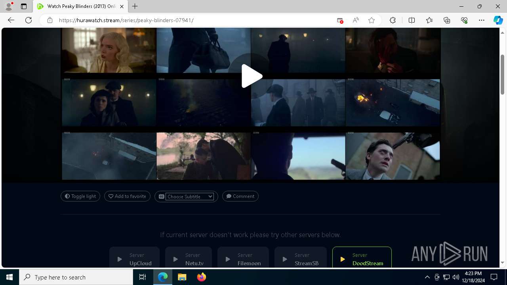Open Tab actions menu
This screenshot has width=507, height=285.
[24, 6]
